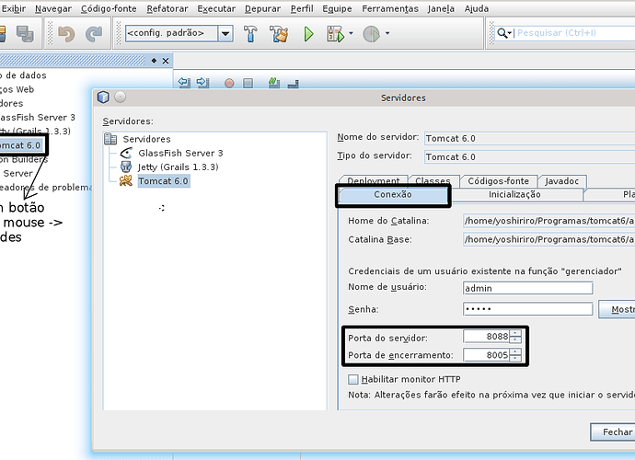Open the Janela menu
Viewport: 635px width, 460px height.
441,8
